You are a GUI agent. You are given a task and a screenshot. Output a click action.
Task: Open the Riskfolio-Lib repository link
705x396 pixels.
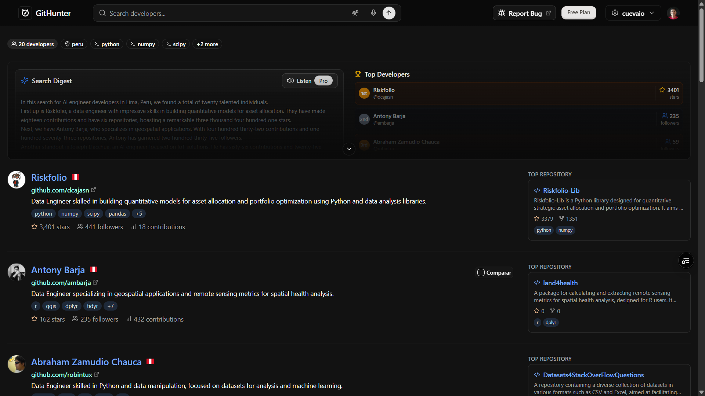pyautogui.click(x=561, y=191)
